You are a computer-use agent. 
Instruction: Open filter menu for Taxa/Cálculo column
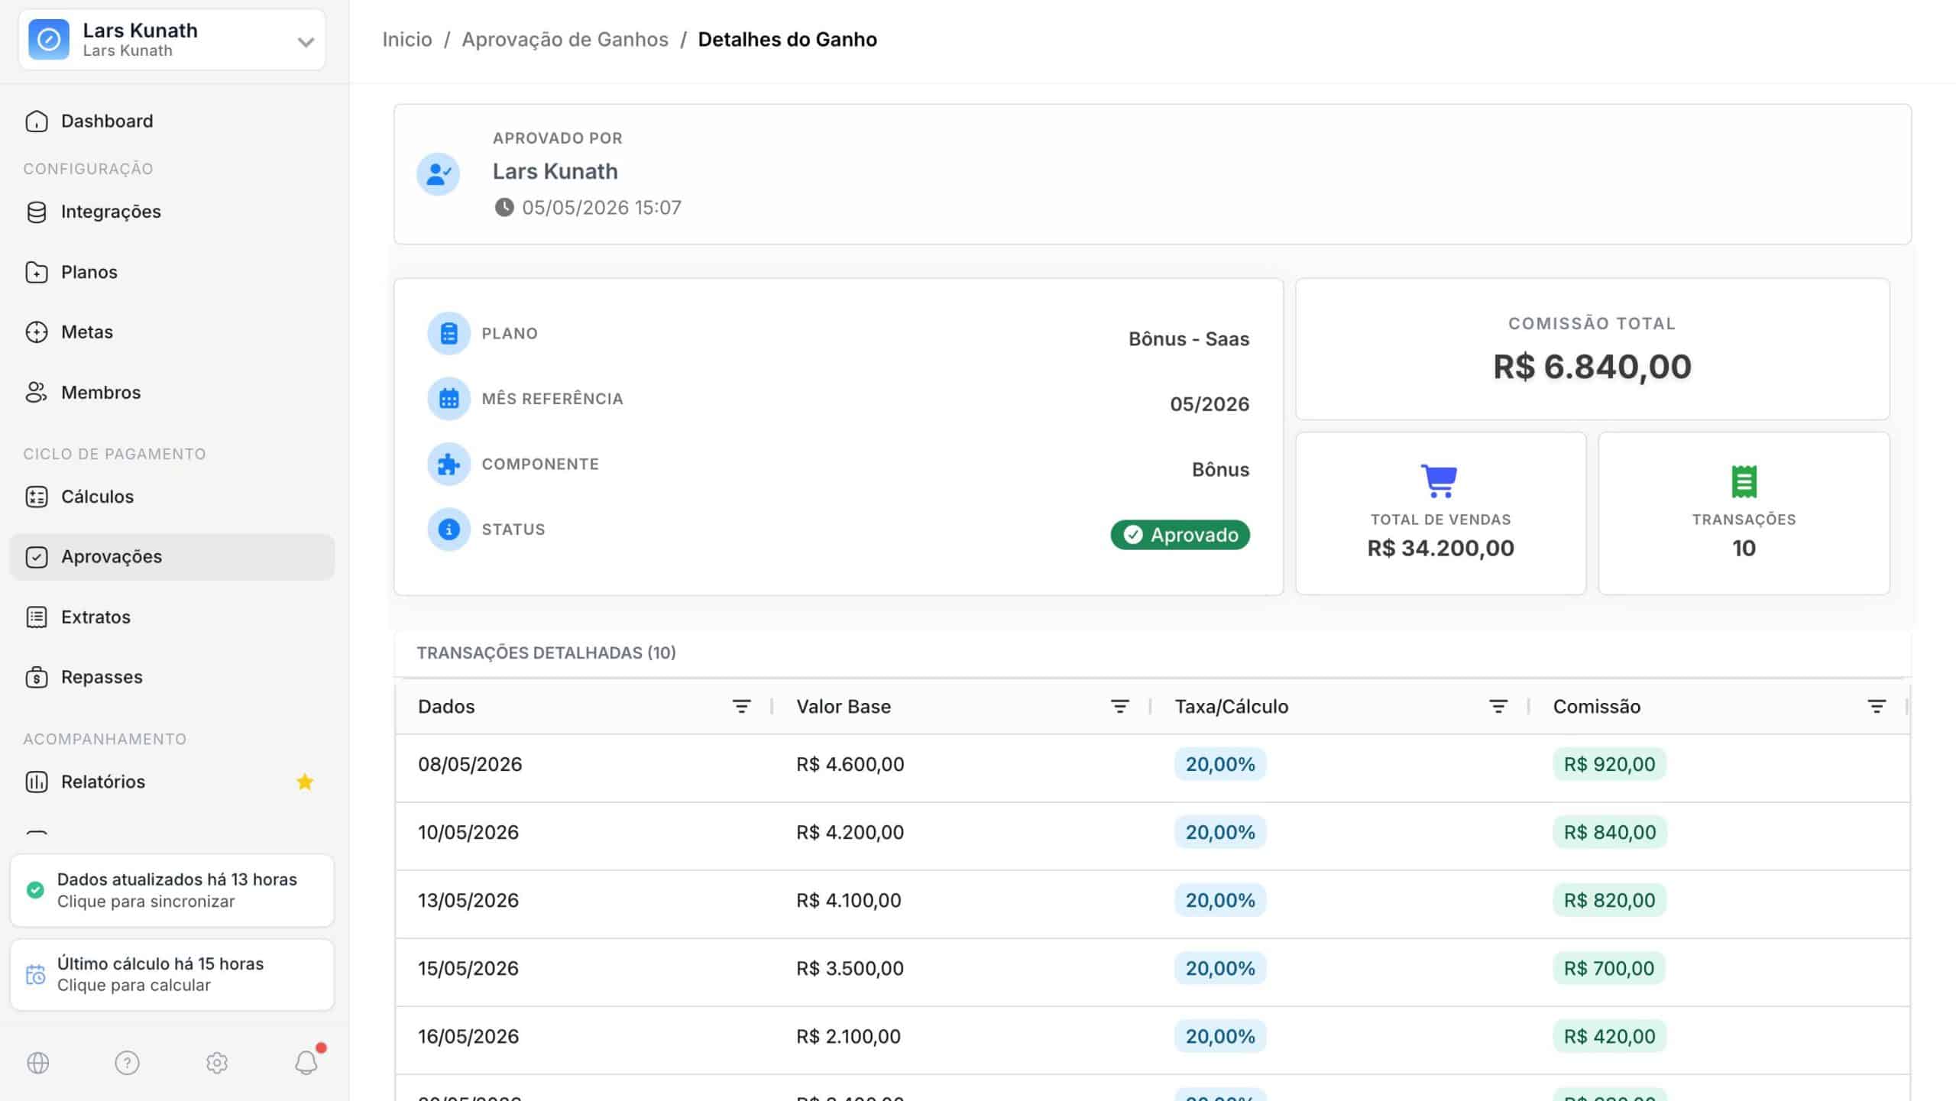coord(1498,707)
